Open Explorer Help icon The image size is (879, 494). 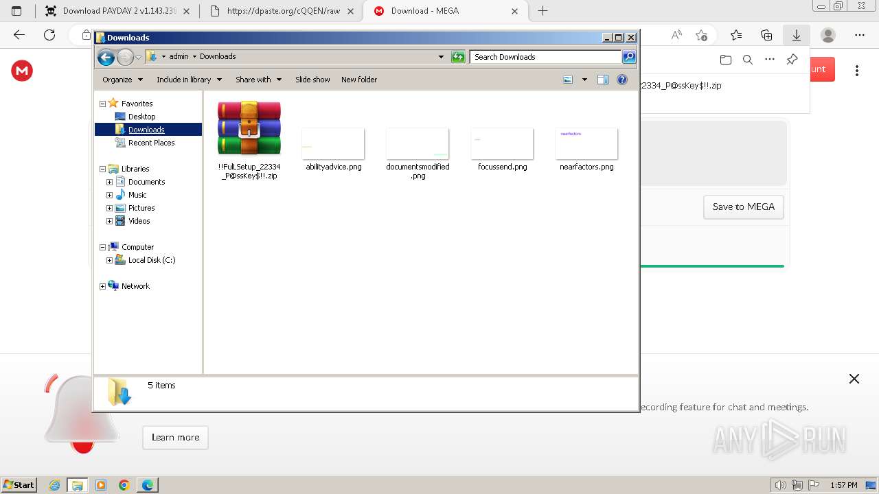pos(622,80)
